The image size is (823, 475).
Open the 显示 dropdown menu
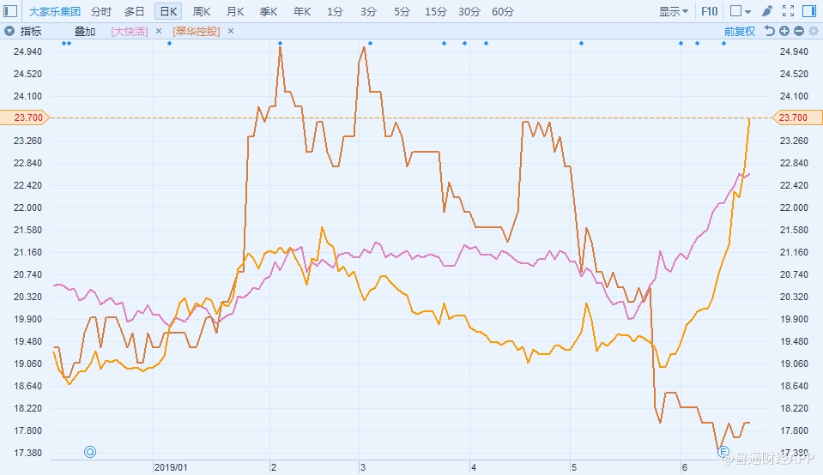[674, 11]
